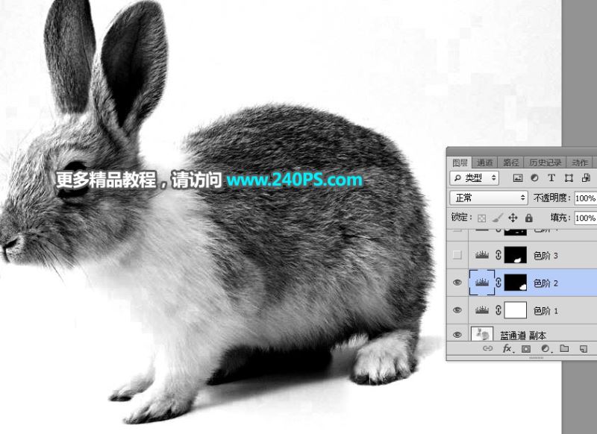The width and height of the screenshot is (597, 434).
Task: Switch to the 历史记录 tab
Action: pyautogui.click(x=546, y=163)
